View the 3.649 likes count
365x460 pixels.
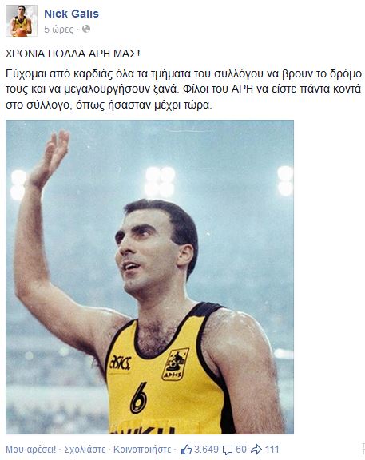pos(206,449)
